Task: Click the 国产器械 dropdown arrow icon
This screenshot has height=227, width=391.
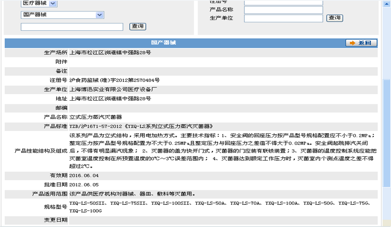Action: tap(100, 15)
